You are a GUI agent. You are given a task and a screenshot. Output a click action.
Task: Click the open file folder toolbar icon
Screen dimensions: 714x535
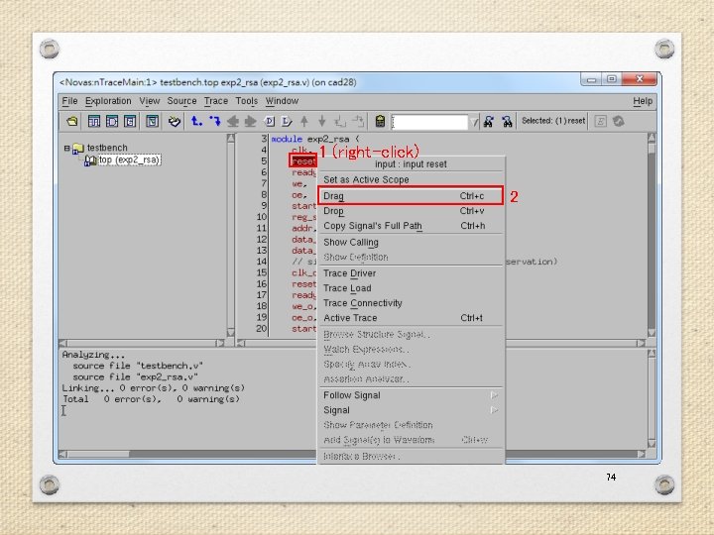click(72, 122)
